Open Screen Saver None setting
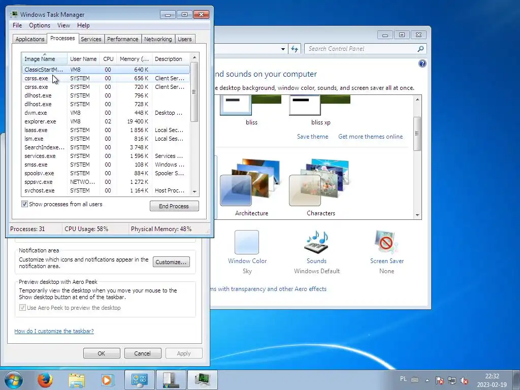This screenshot has height=390, width=520. [x=386, y=252]
